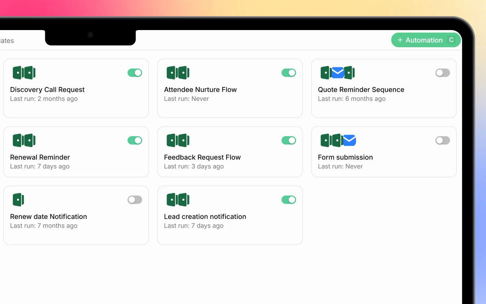Click the first green icon on Quote Reminder Sequence
Viewport: 486px width, 304px height.
[325, 73]
